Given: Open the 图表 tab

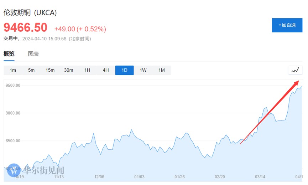Looking at the screenshot, I should point(33,54).
